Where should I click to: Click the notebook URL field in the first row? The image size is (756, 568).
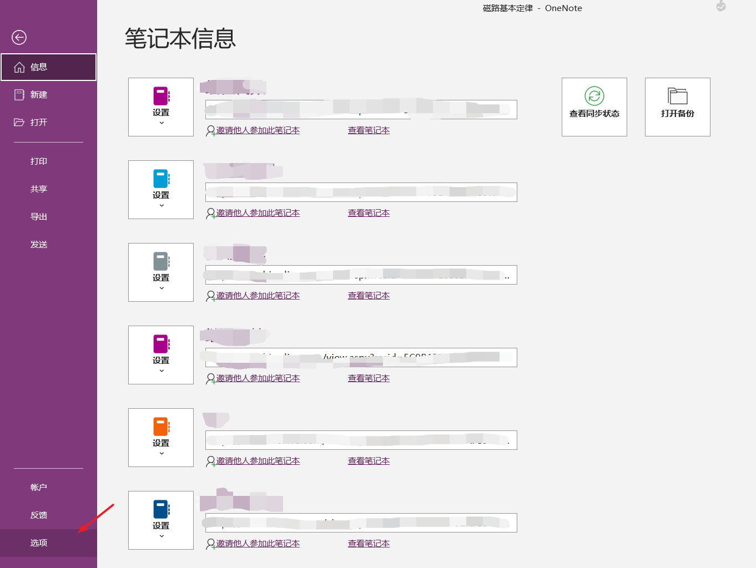(360, 109)
